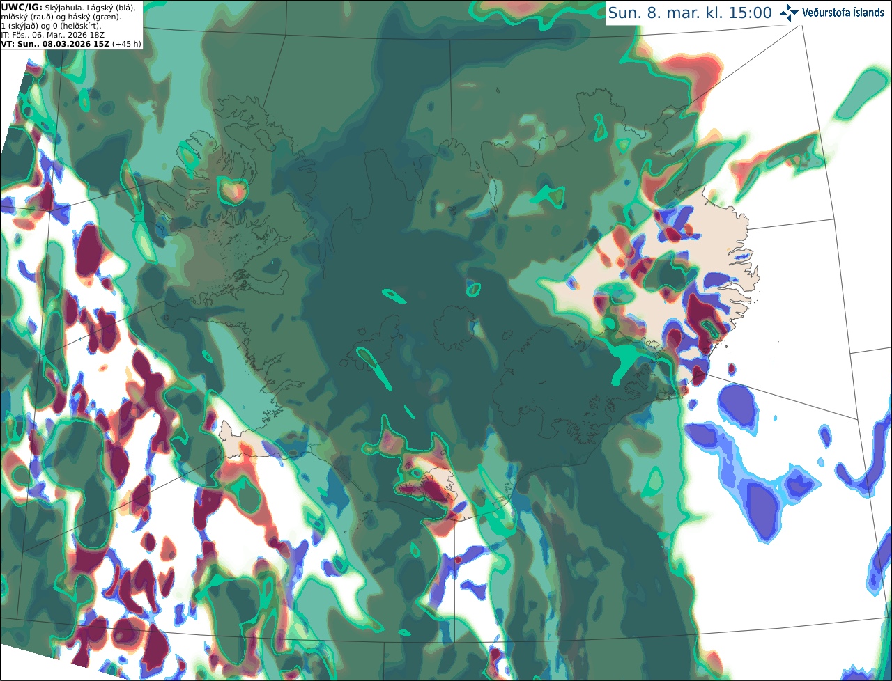
Task: Select the "Sun. 8. mar. kl. 15:00" date label
Action: 690,13
